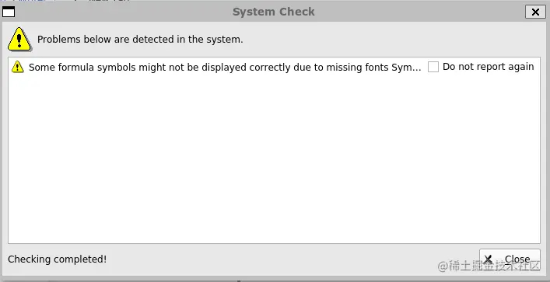Click empty white area of problems list
Viewport: 550px width, 282px height.
274,158
